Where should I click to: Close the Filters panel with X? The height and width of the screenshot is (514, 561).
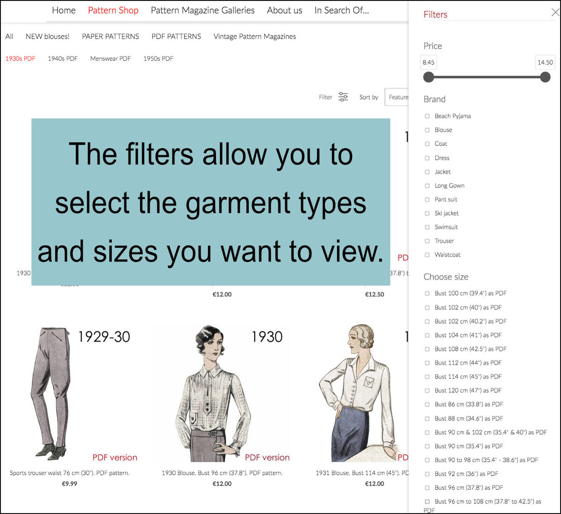pos(555,13)
